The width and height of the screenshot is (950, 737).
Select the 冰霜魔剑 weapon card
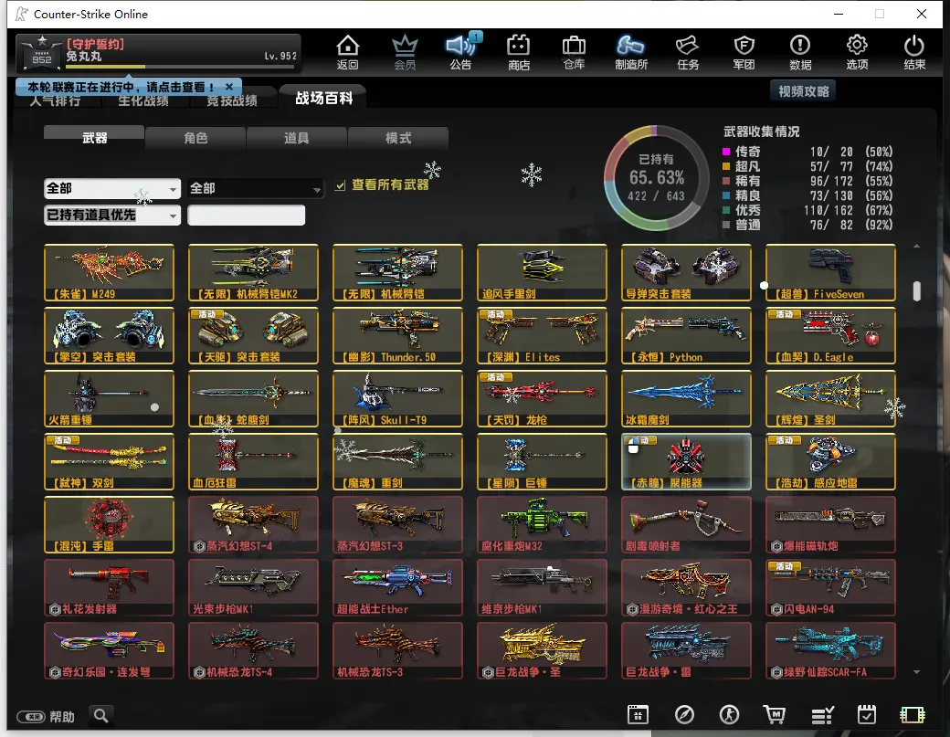coord(686,398)
